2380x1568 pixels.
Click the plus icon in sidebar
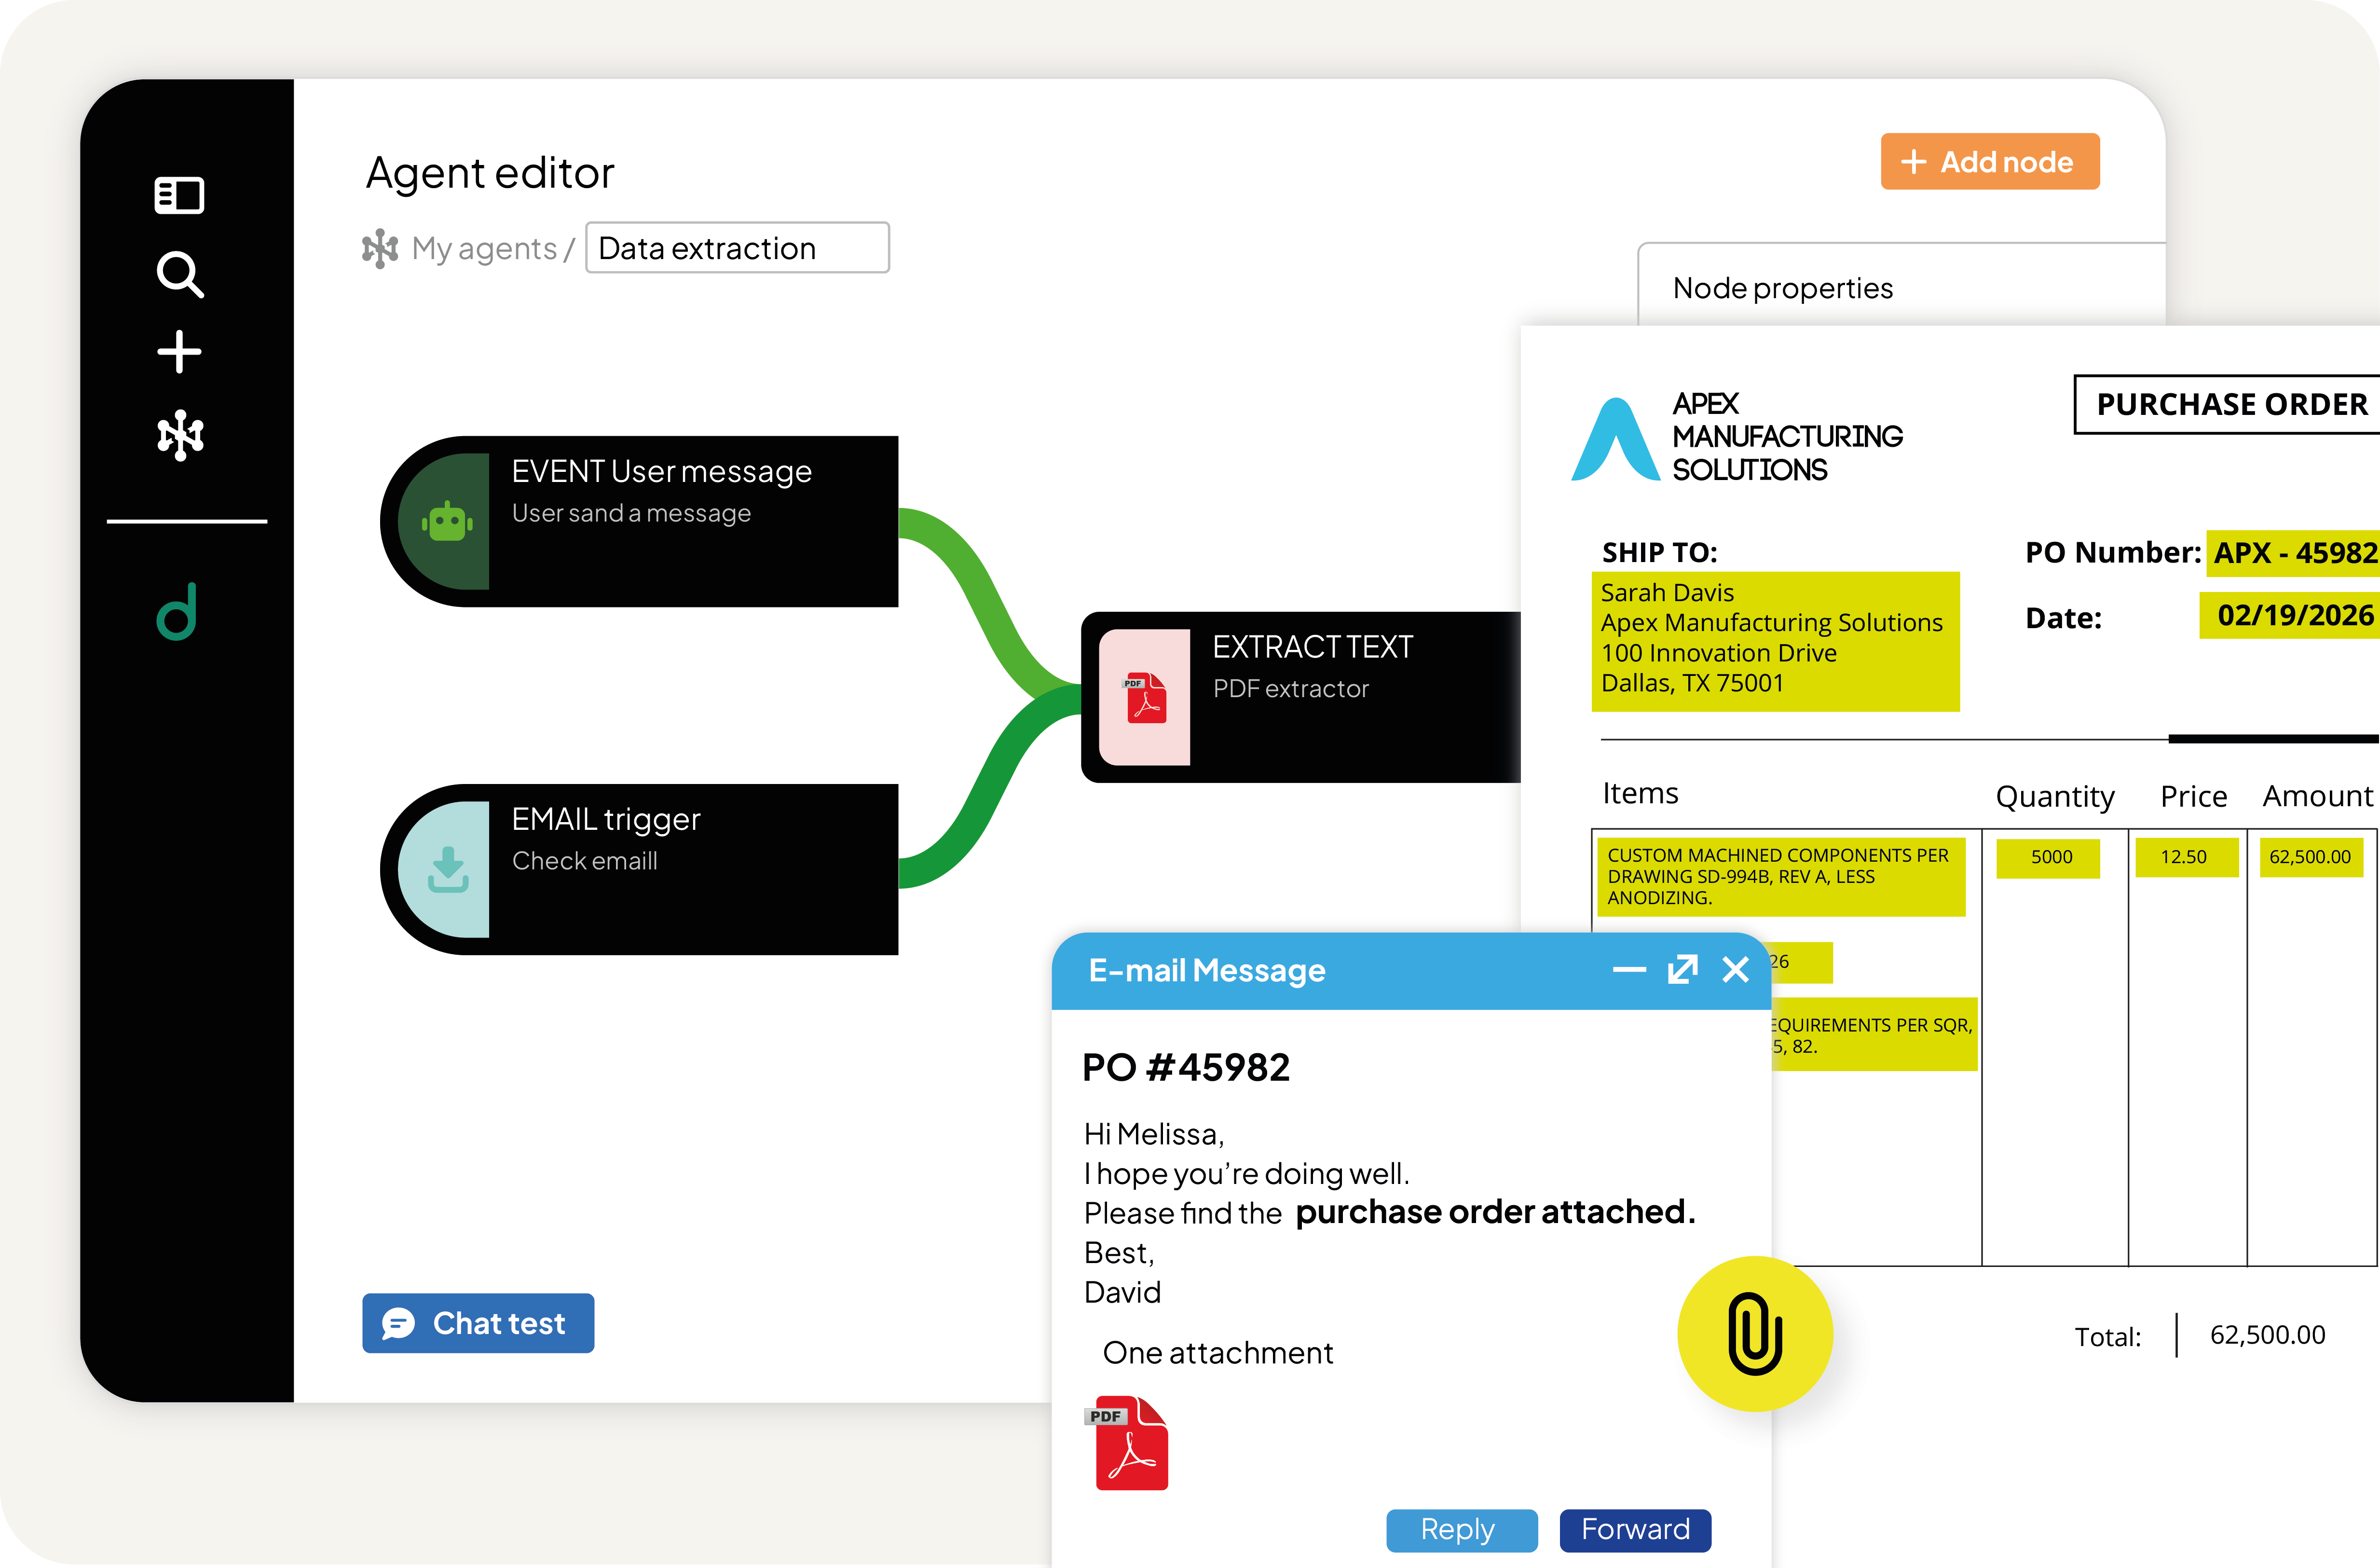(x=180, y=352)
